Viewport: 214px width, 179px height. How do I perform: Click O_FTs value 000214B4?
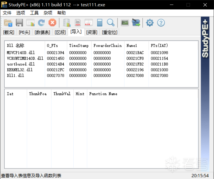pos(56,64)
